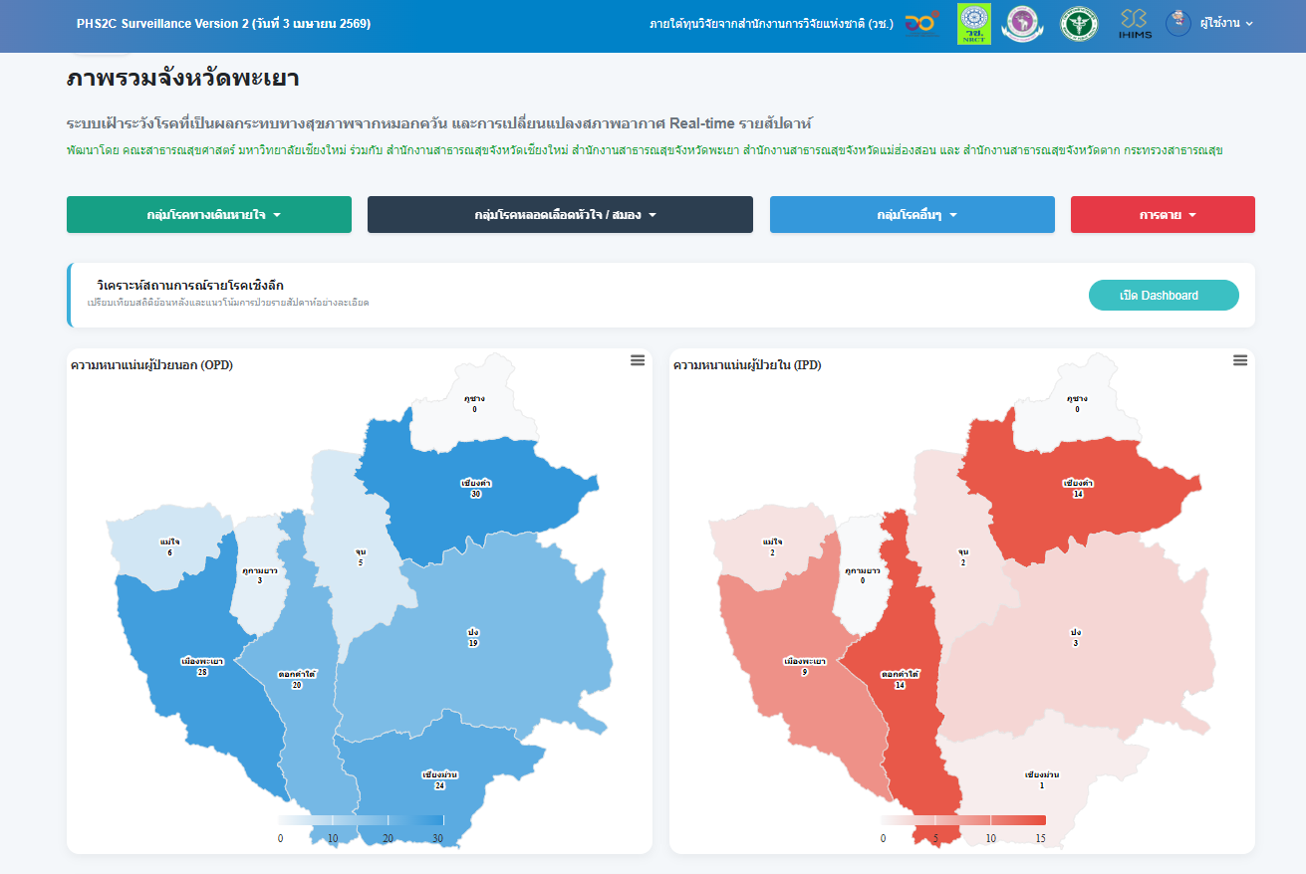This screenshot has height=874, width=1306.
Task: Click the NRCT logo in the header
Action: [973, 24]
